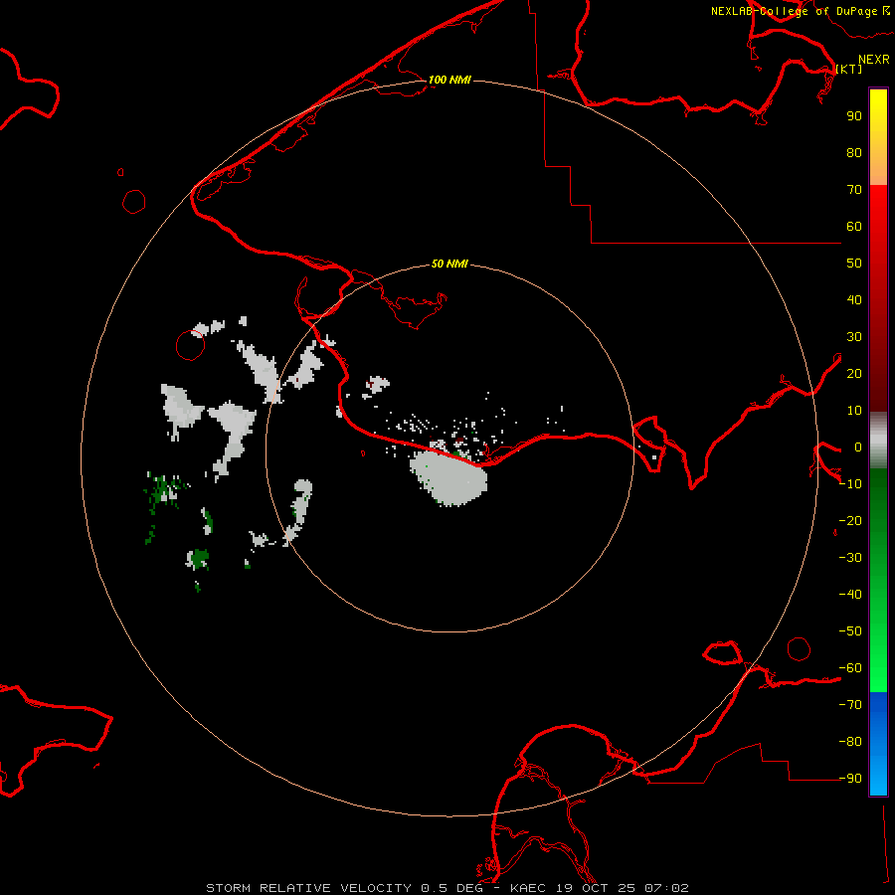Click the -60 value on velocity scale
Image resolution: width=895 pixels, height=895 pixels.
point(850,668)
